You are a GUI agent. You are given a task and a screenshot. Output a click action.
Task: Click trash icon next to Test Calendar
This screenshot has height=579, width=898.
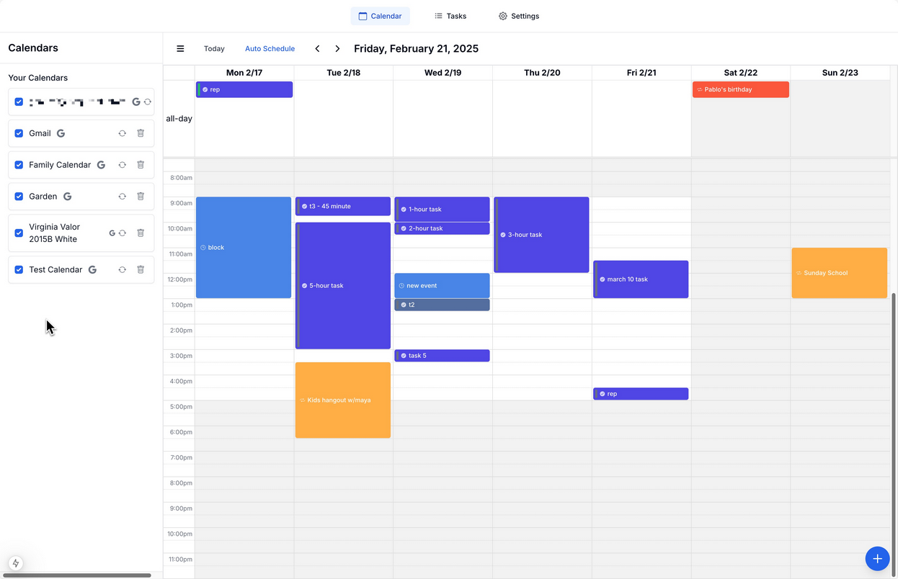pyautogui.click(x=141, y=269)
